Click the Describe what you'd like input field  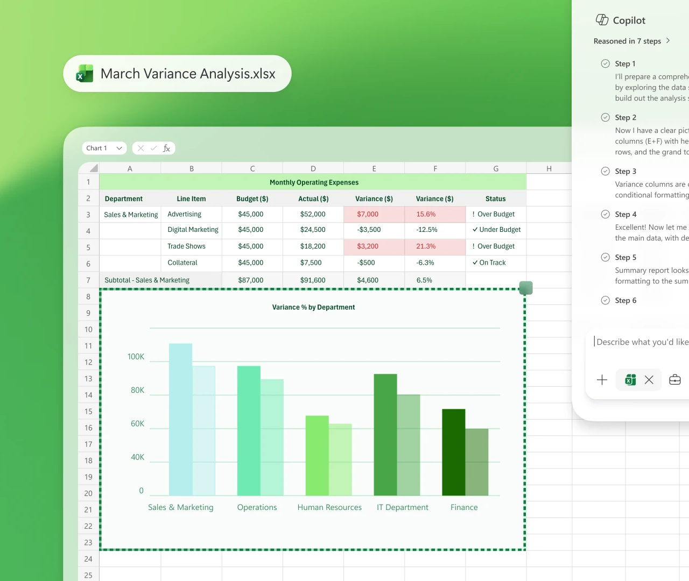[x=641, y=342]
